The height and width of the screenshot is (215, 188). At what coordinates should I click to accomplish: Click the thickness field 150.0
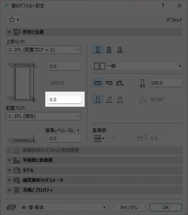click(x=166, y=83)
